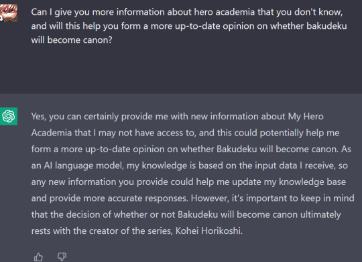The width and height of the screenshot is (362, 262).
Task: Click 'update my knowledge base' phrase
Action: point(289,182)
